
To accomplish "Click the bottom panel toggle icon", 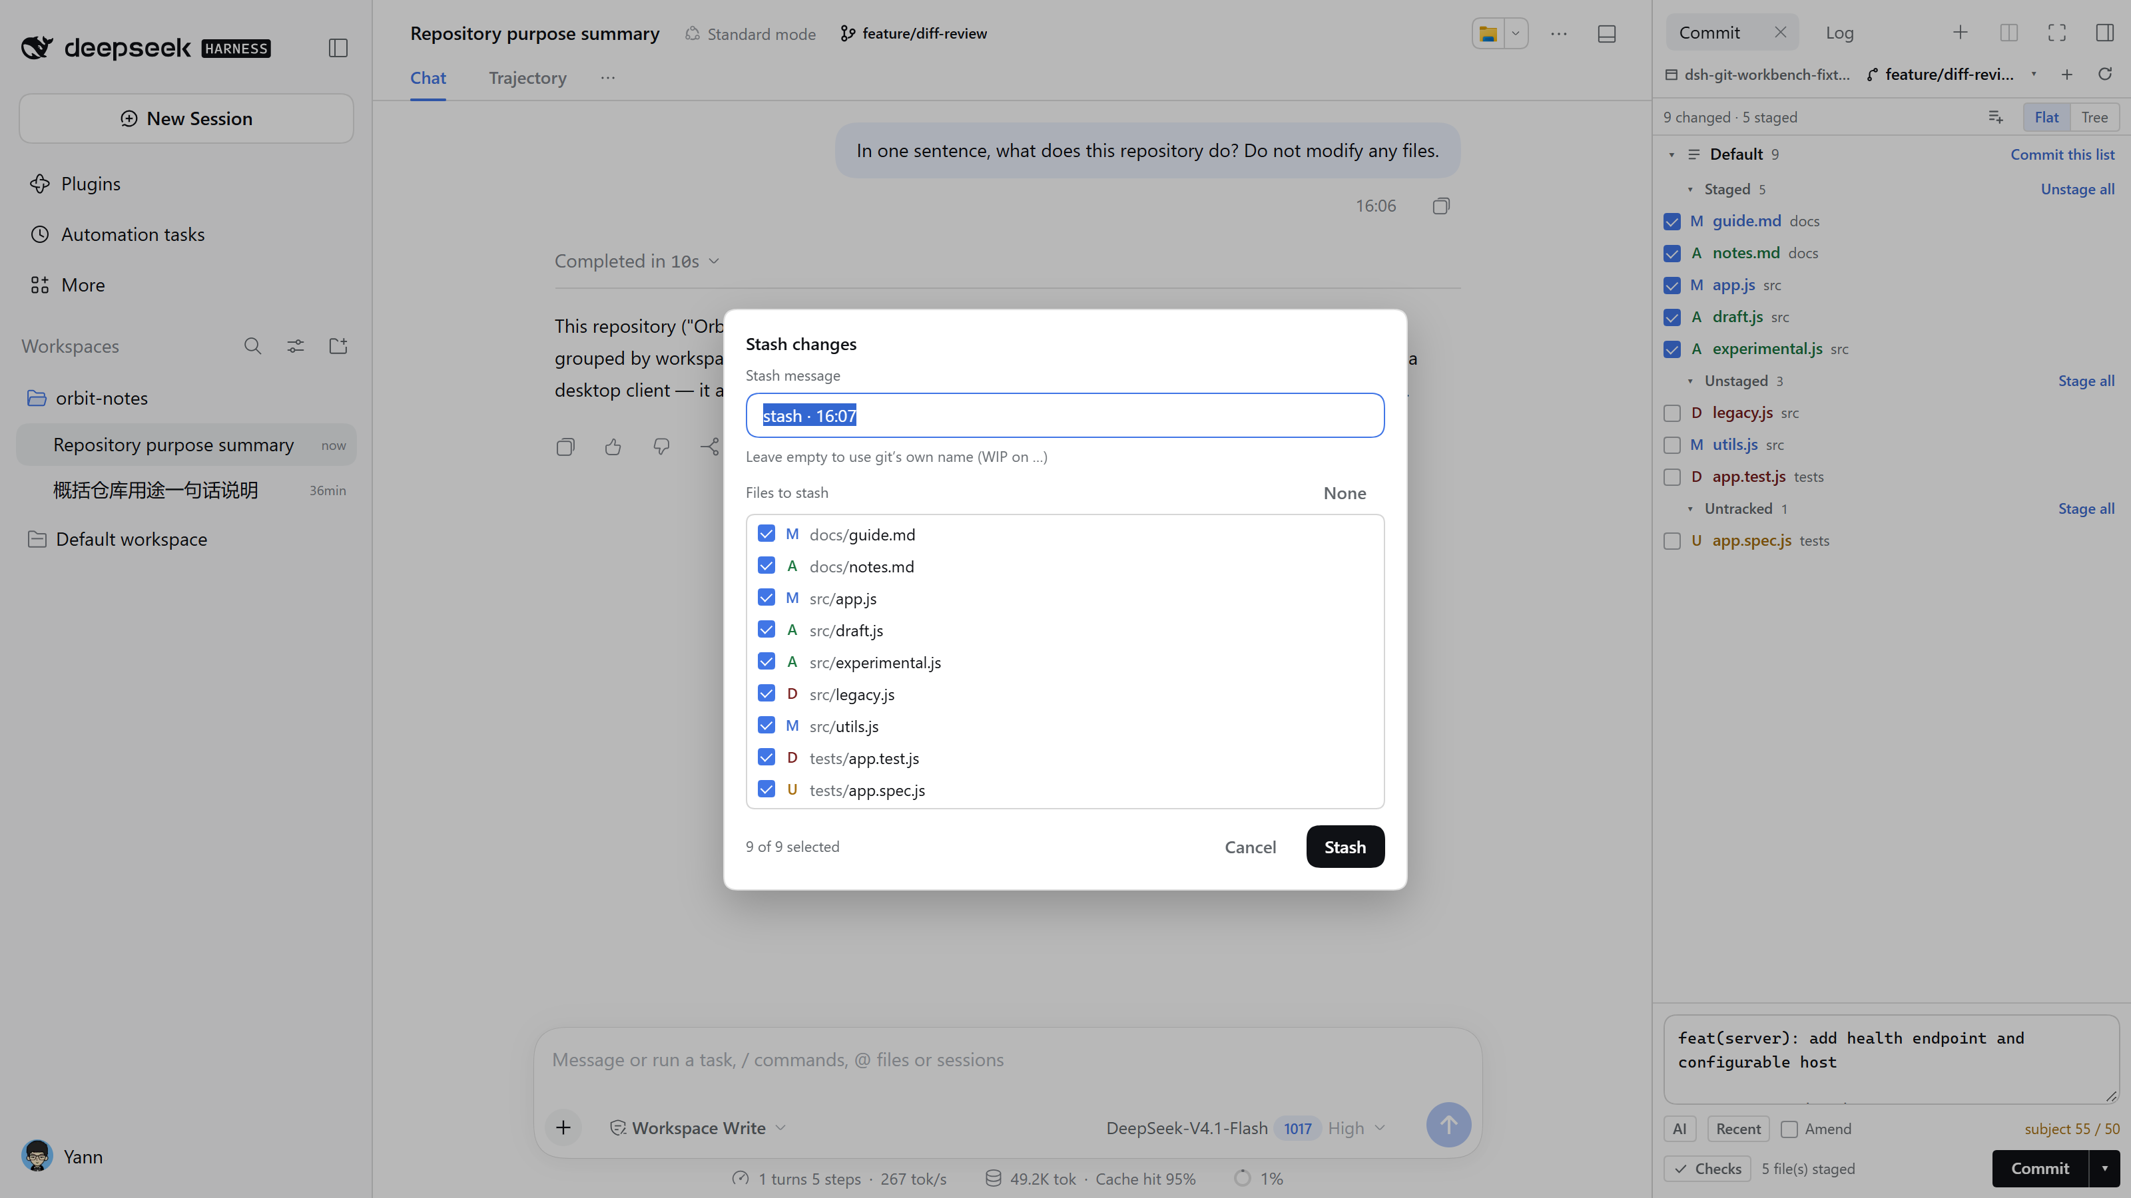I will point(1606,34).
